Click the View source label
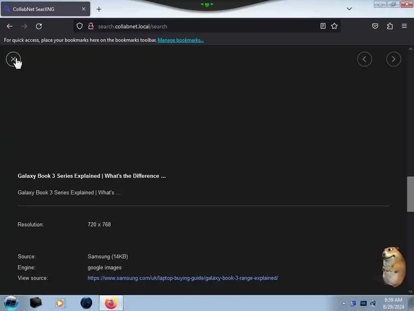Viewport: 414px width, 311px height. pyautogui.click(x=33, y=278)
